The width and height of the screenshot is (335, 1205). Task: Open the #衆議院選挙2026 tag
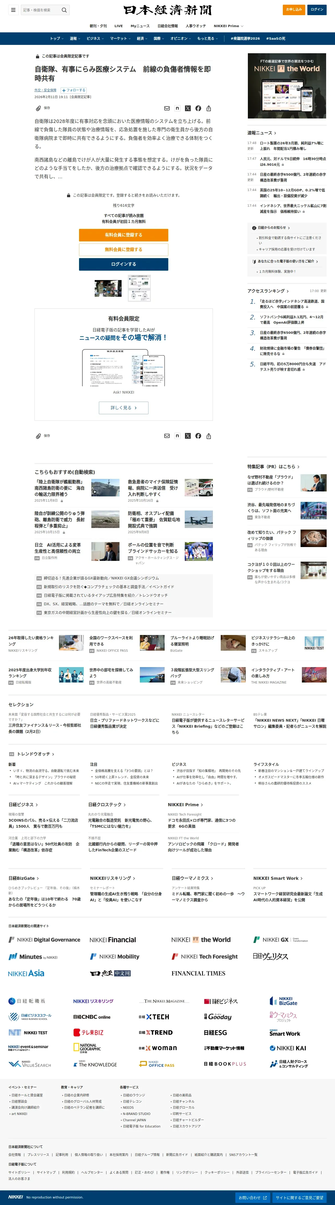[x=245, y=38]
